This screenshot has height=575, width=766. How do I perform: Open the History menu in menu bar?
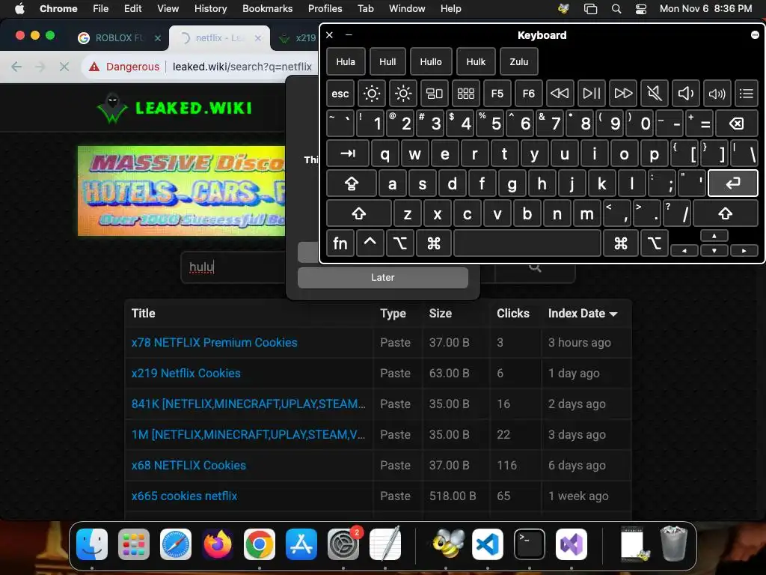click(x=210, y=8)
